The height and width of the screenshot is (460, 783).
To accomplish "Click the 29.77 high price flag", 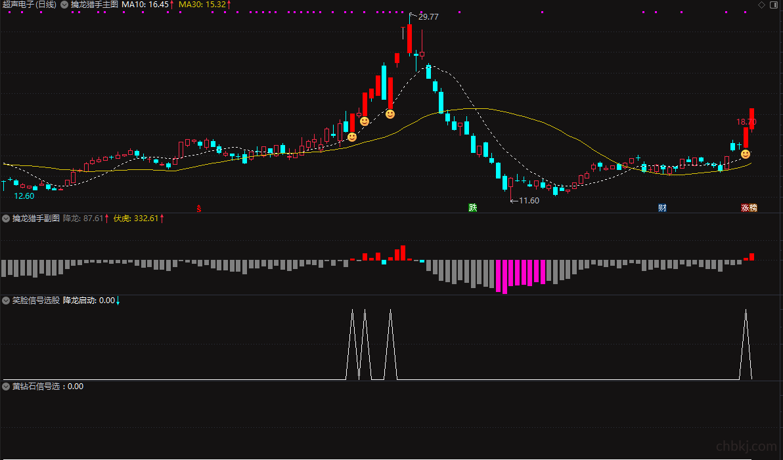I will point(428,16).
